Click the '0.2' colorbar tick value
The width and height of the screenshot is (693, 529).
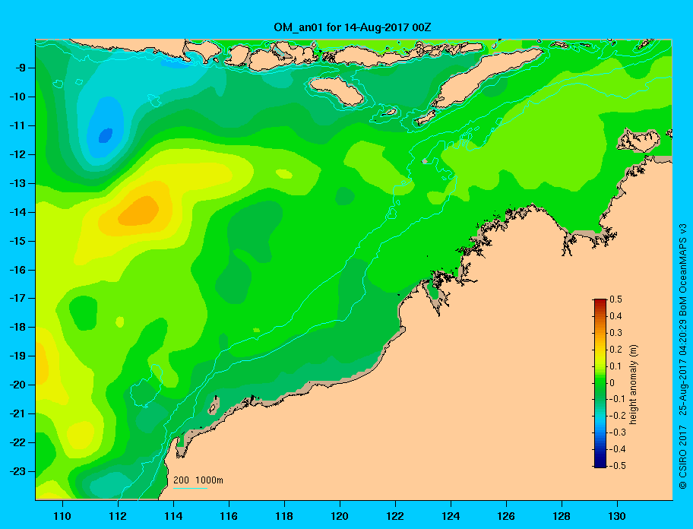615,350
